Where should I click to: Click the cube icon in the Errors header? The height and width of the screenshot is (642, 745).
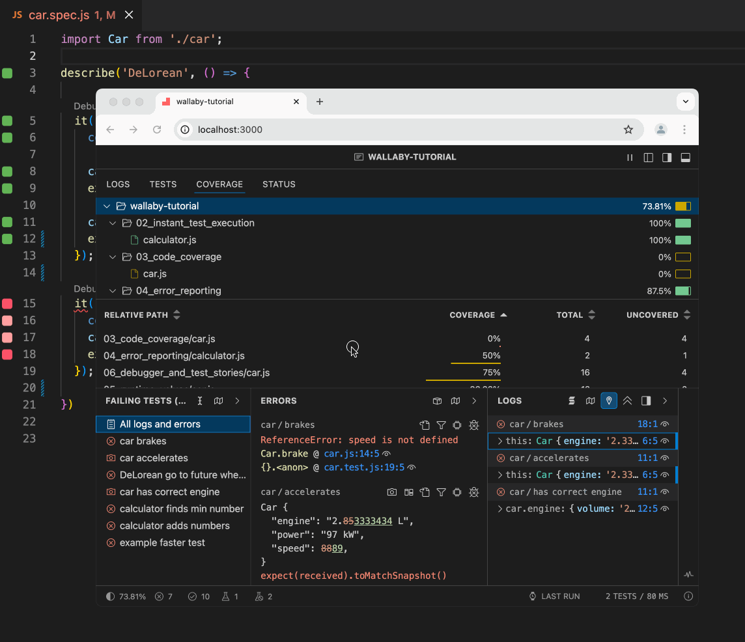tap(437, 400)
